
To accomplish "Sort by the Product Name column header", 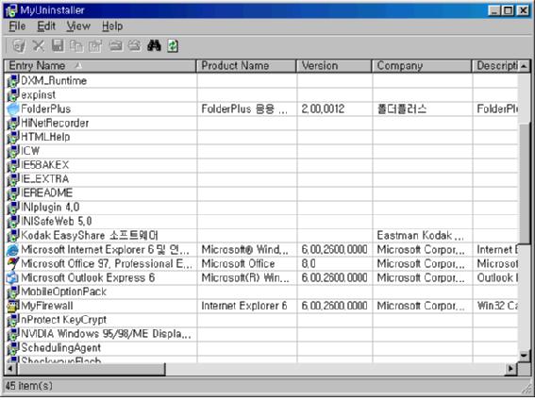I will click(x=246, y=66).
